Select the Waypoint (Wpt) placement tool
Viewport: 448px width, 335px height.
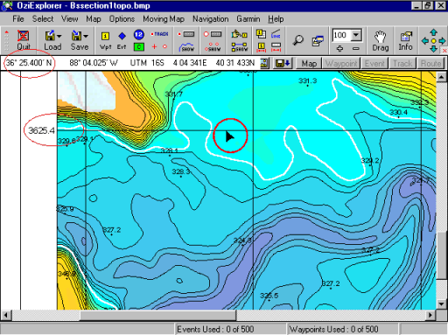[105, 40]
